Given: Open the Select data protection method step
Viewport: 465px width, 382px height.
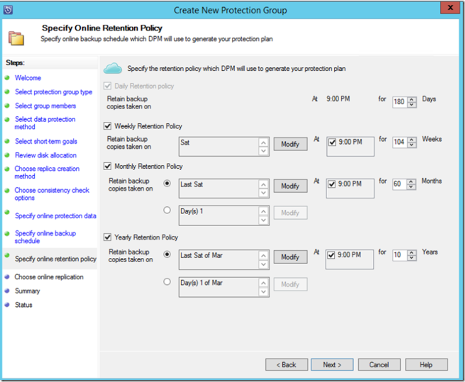Looking at the screenshot, I should tap(45, 123).
